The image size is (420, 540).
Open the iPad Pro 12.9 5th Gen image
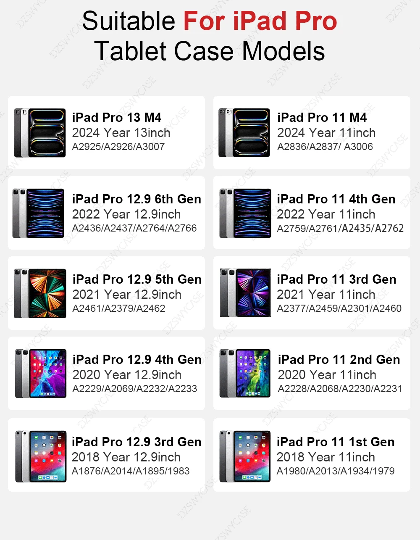click(x=40, y=293)
